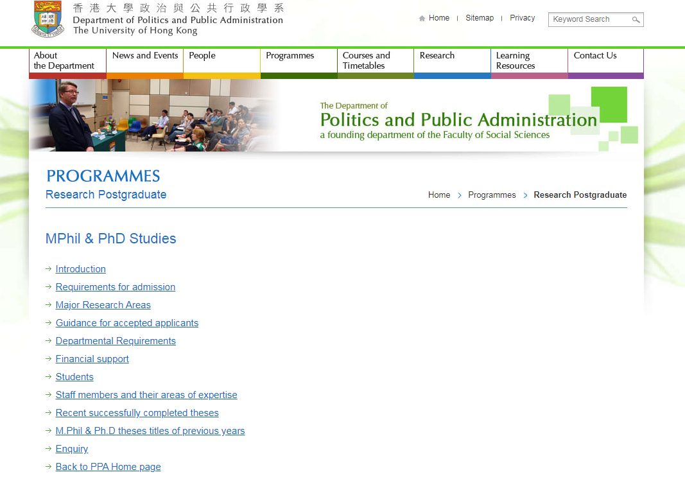Open the Financial support link
Screen dimensions: 685x488
92,359
